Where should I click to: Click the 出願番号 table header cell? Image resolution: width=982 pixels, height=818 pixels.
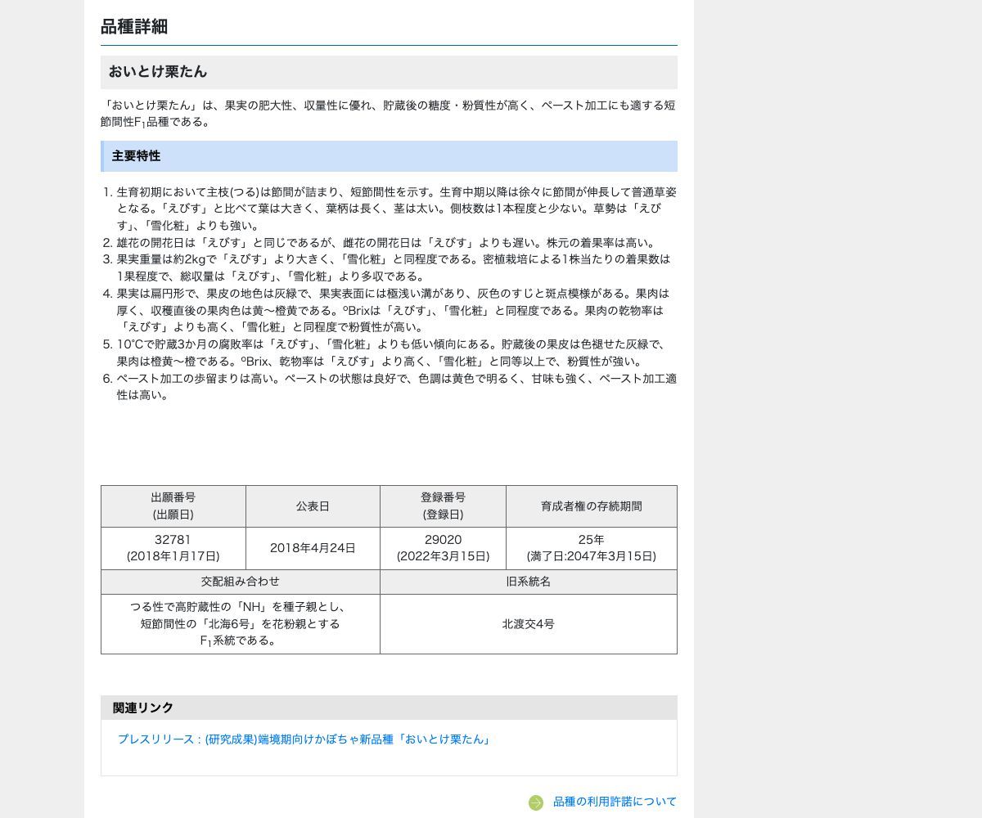pos(173,506)
